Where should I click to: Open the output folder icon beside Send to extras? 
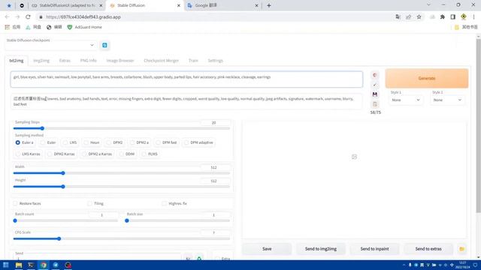point(461,249)
